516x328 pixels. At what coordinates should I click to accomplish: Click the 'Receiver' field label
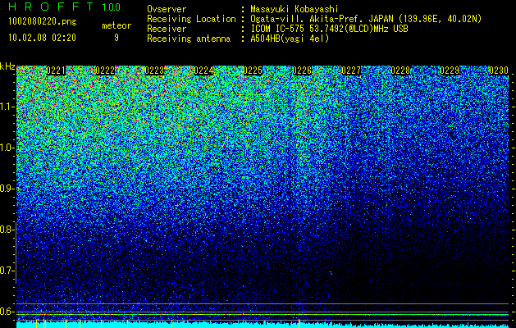point(167,29)
